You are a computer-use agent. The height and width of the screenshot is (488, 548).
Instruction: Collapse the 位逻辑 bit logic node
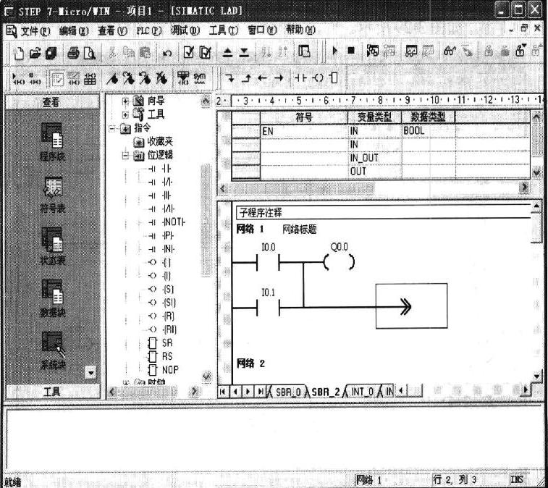tap(125, 156)
